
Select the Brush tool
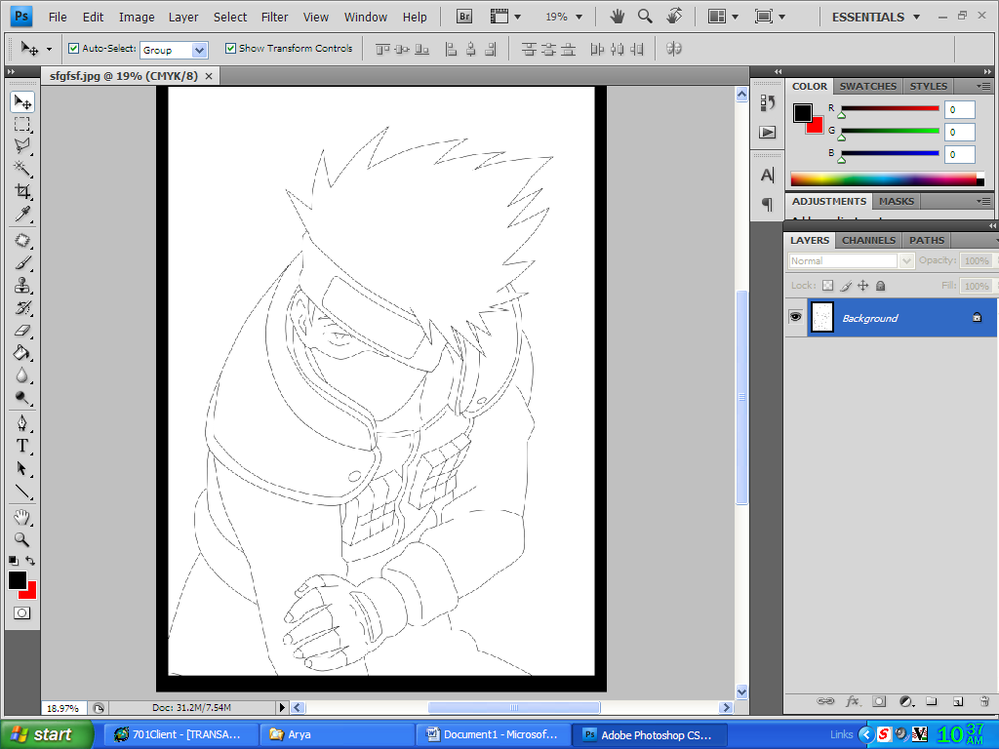coord(22,263)
